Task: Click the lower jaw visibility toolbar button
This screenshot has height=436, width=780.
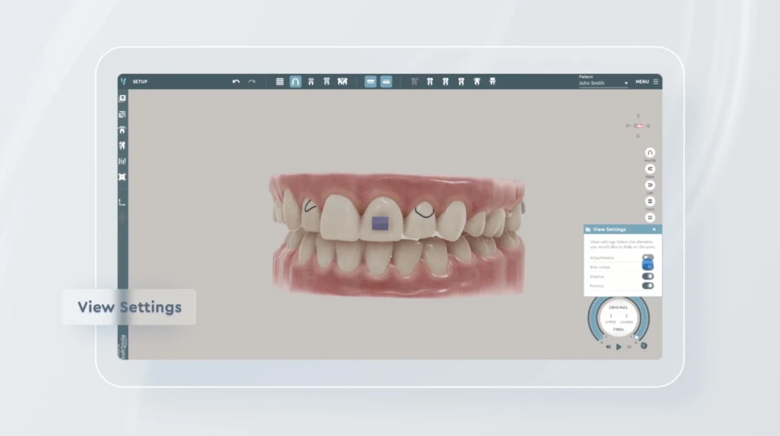Action: click(386, 82)
